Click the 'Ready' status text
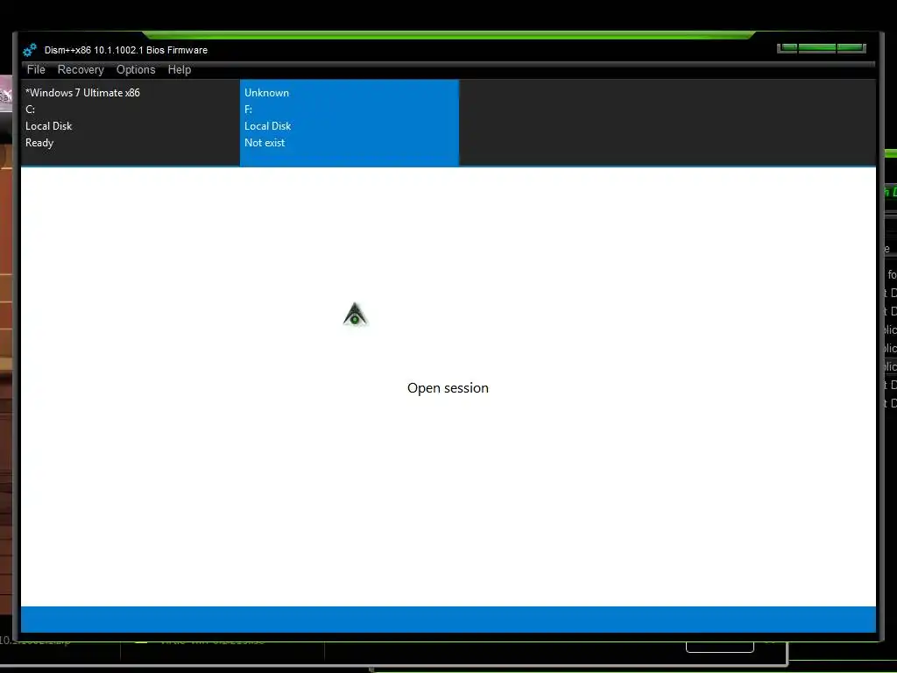897x673 pixels. (39, 143)
